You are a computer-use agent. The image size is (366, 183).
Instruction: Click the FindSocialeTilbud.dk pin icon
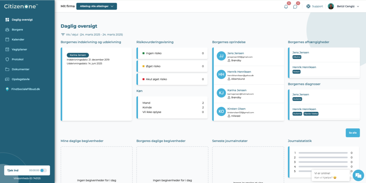7,89
